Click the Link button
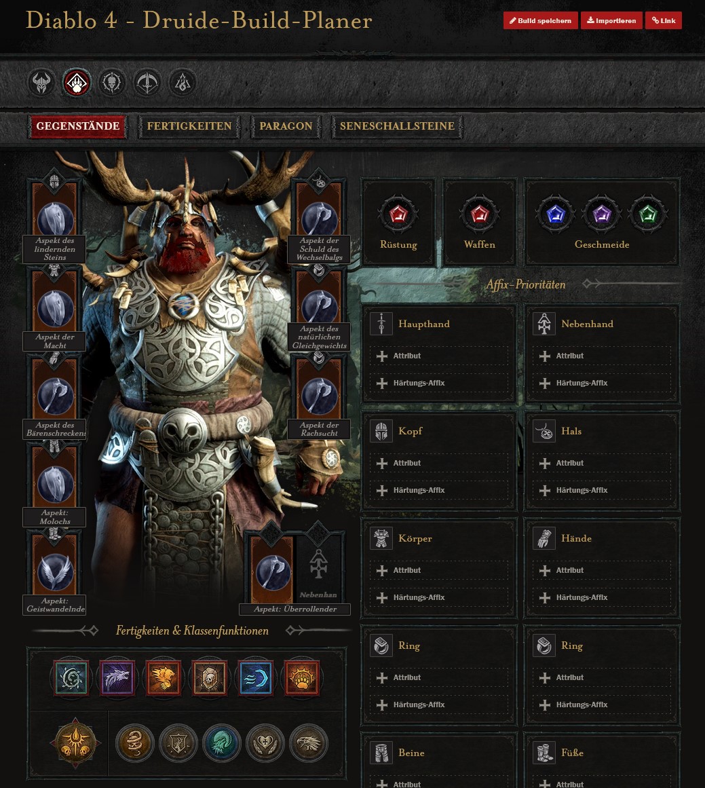 click(664, 20)
